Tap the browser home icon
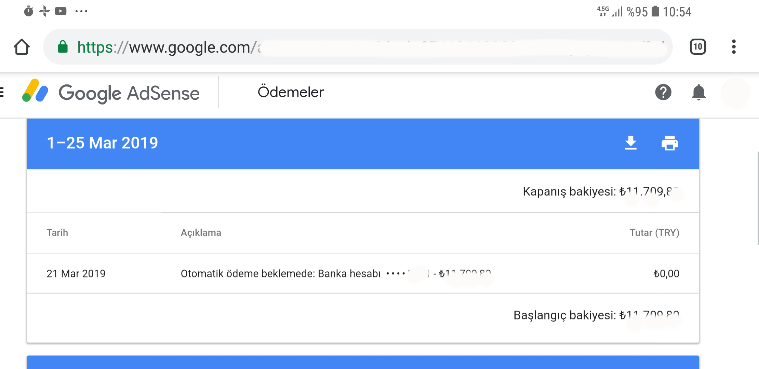Image resolution: width=759 pixels, height=369 pixels. click(x=22, y=47)
